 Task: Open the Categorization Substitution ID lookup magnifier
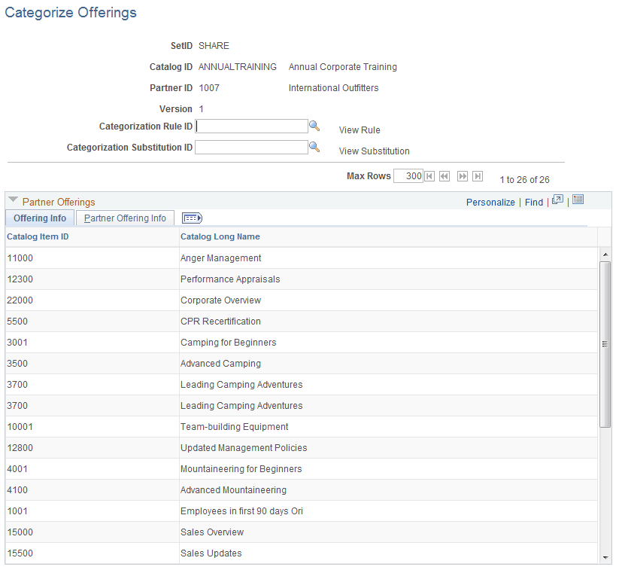(314, 147)
